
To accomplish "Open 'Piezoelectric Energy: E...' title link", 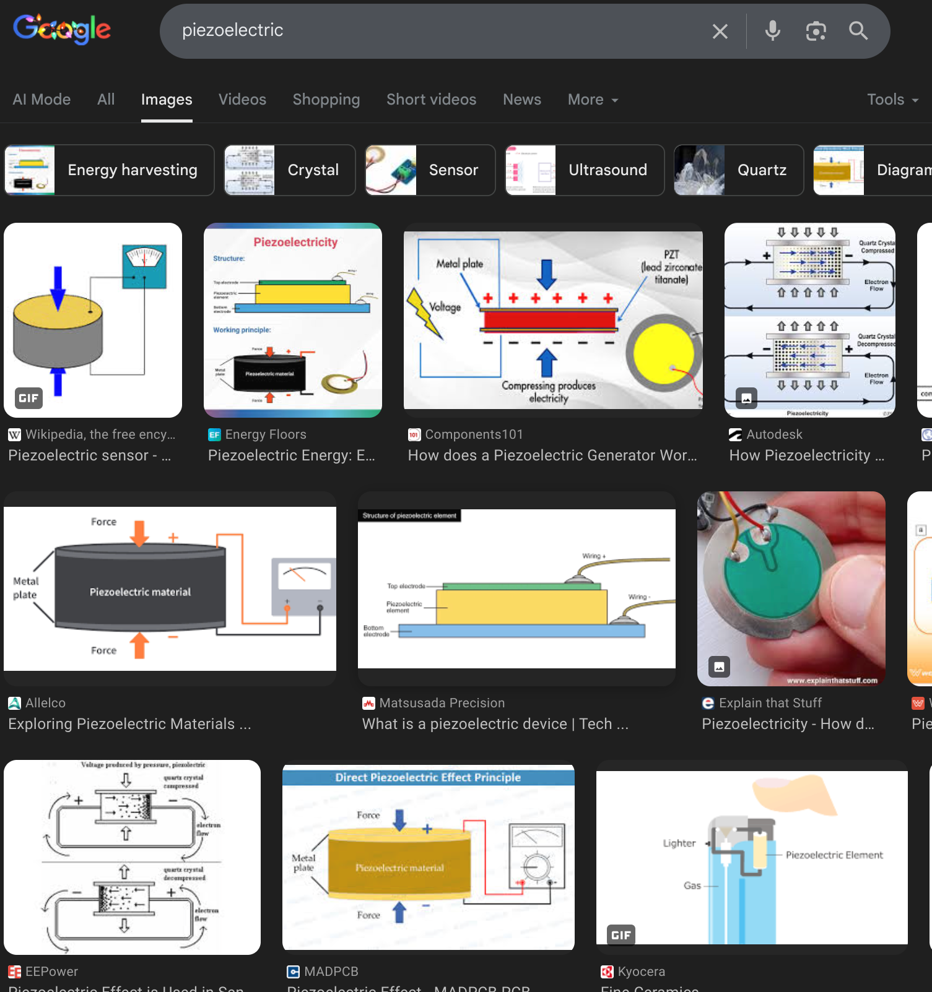I will tap(292, 455).
